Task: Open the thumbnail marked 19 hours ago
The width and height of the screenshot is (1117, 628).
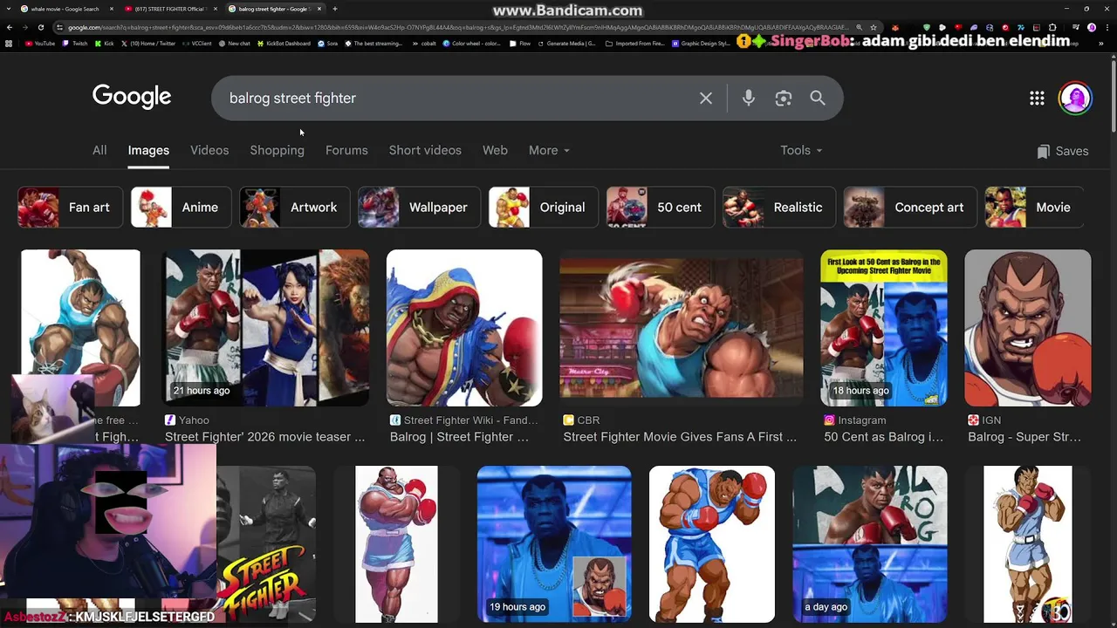Action: [554, 544]
